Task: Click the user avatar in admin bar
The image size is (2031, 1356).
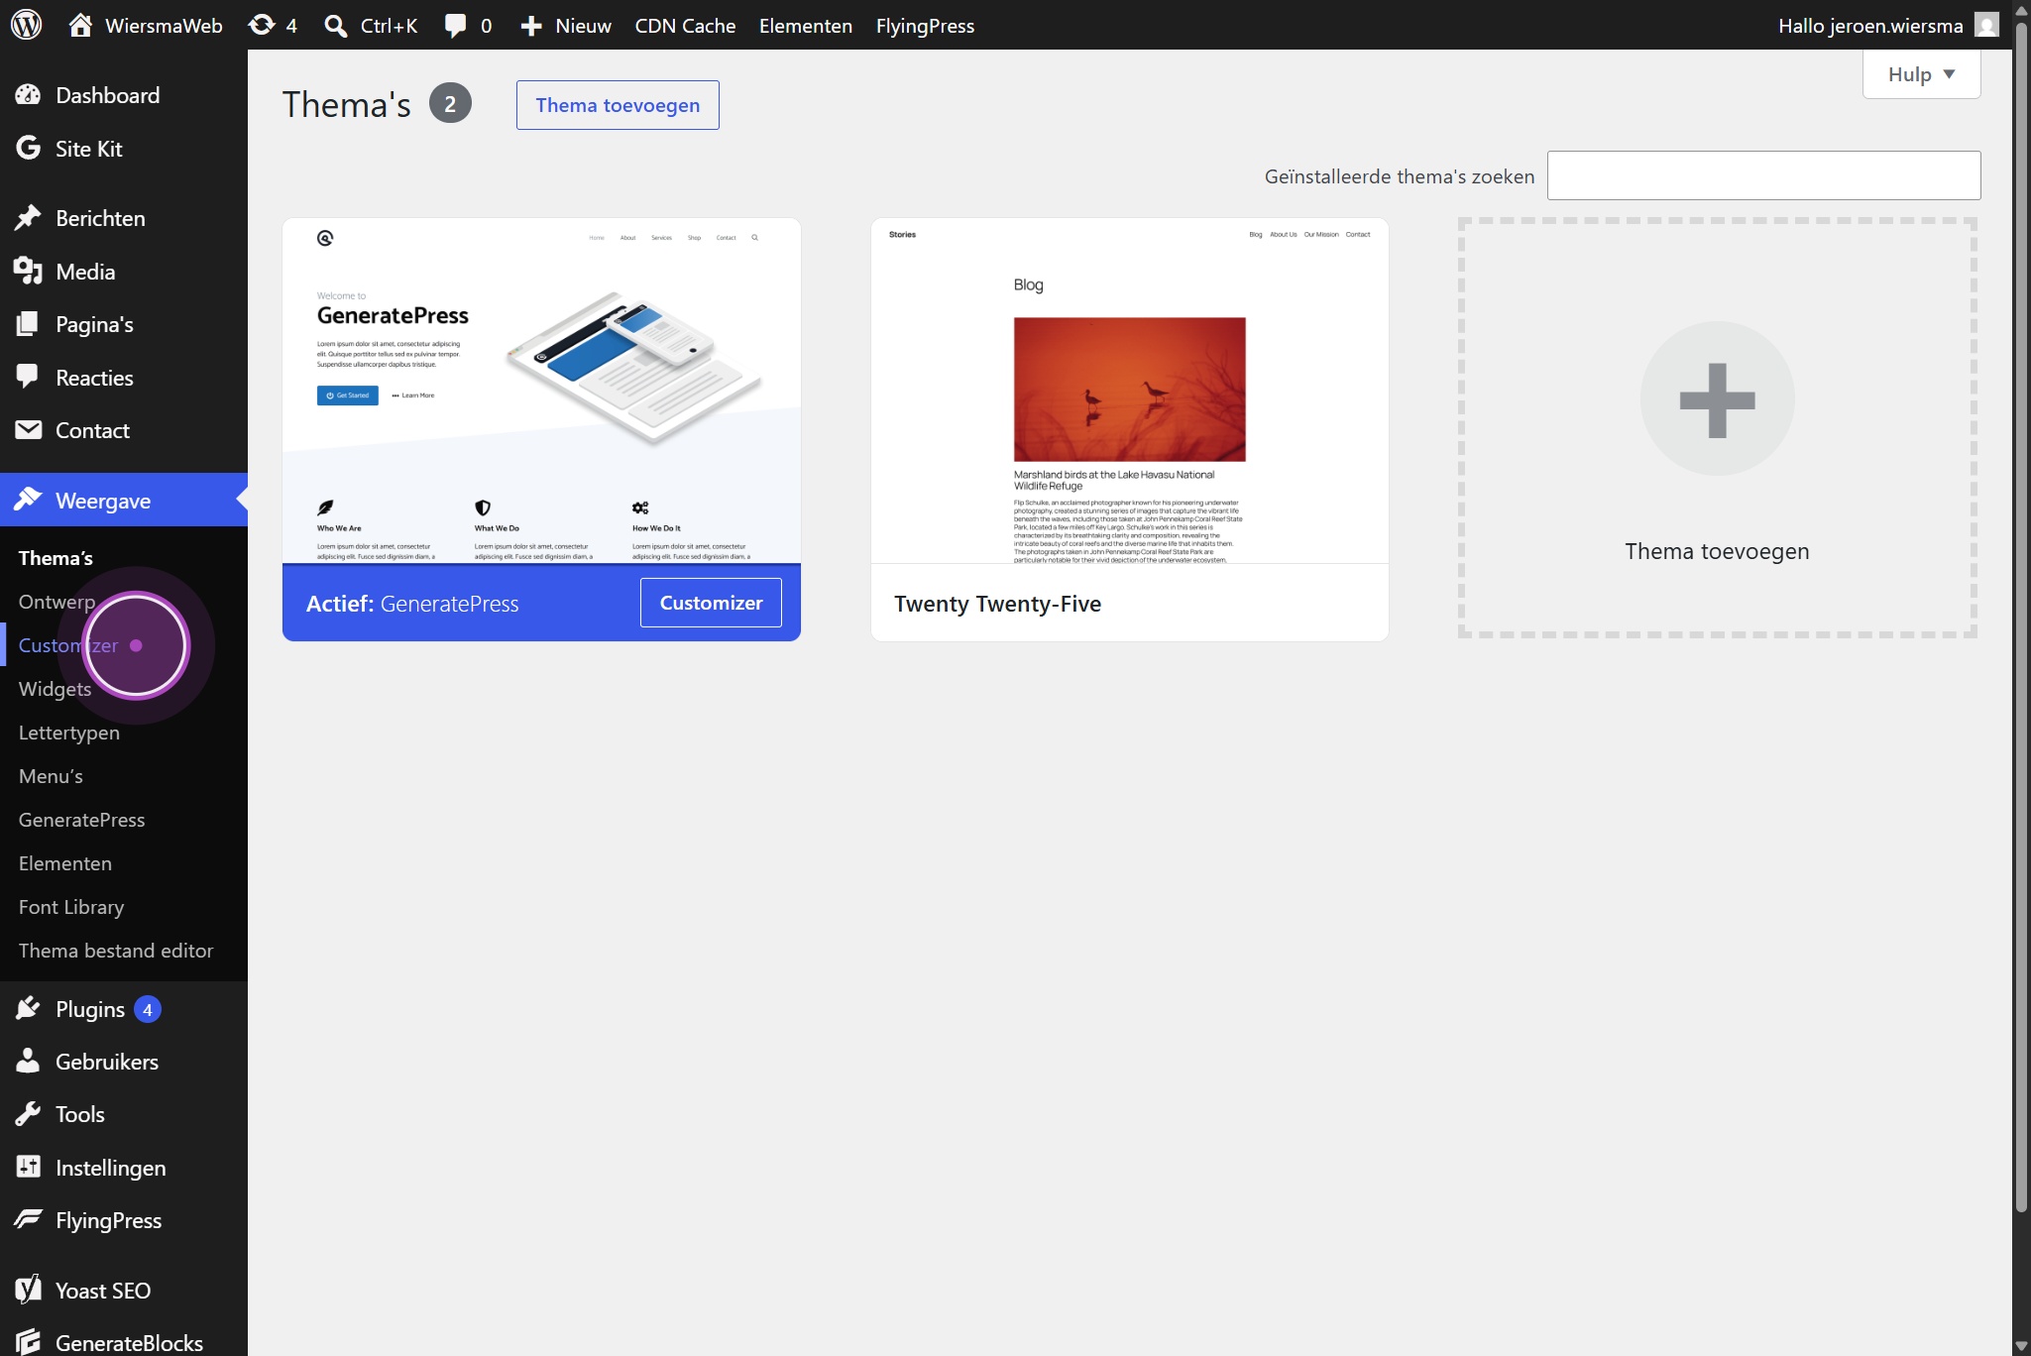Action: click(x=1986, y=25)
